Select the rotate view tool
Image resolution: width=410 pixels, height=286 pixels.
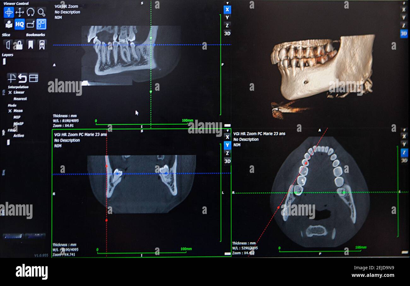click(30, 12)
